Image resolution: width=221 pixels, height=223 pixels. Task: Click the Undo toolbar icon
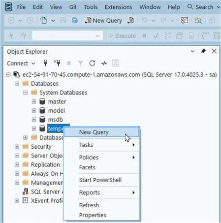click(145, 21)
